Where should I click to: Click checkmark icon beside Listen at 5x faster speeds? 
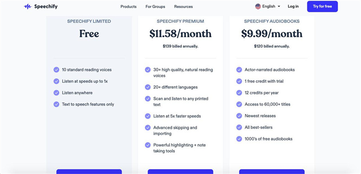pos(148,116)
